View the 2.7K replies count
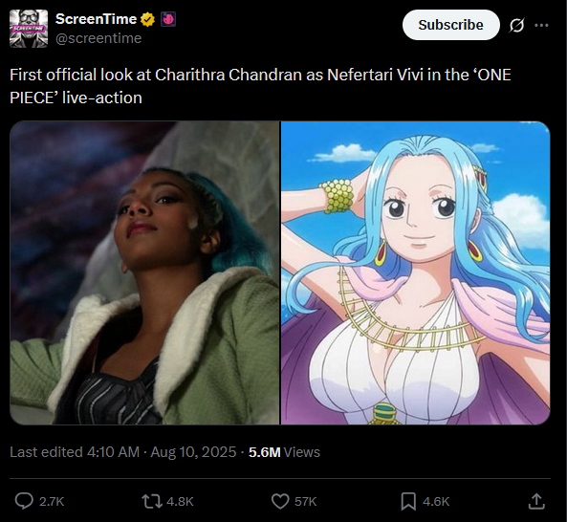567x522 pixels. pos(52,501)
